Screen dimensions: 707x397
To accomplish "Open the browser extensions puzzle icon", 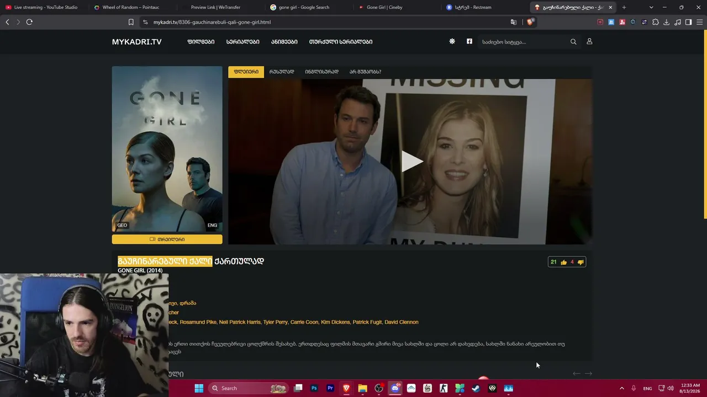I will [x=655, y=22].
